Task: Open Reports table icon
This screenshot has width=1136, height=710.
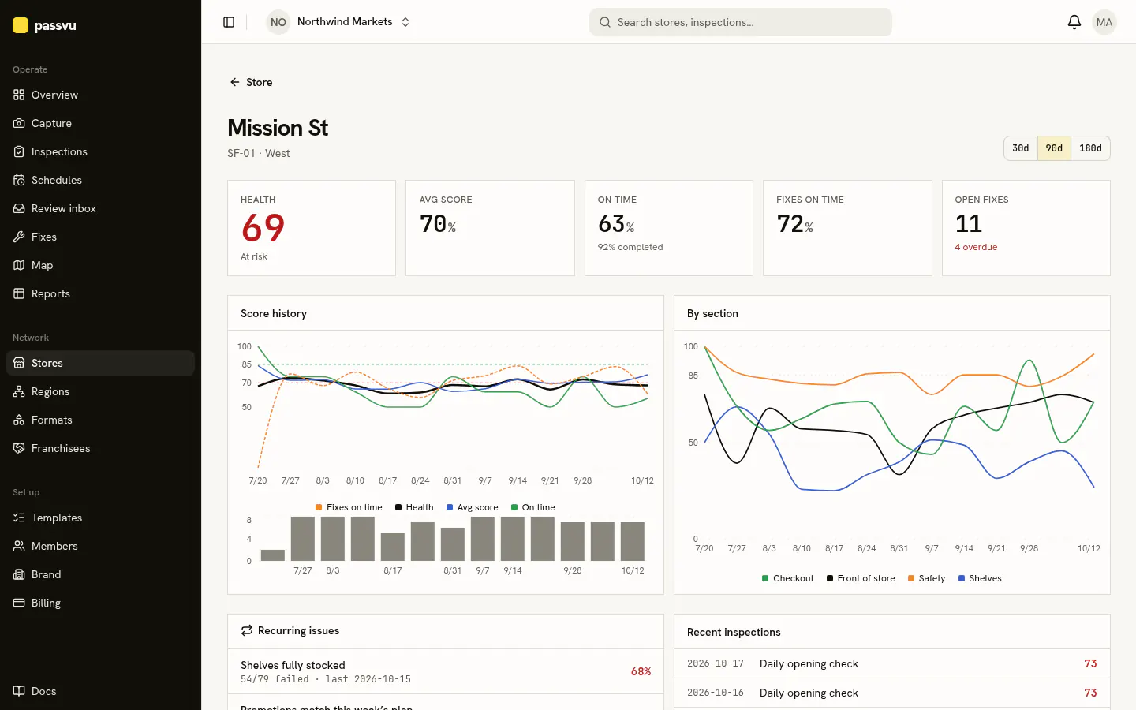Action: coord(19,293)
